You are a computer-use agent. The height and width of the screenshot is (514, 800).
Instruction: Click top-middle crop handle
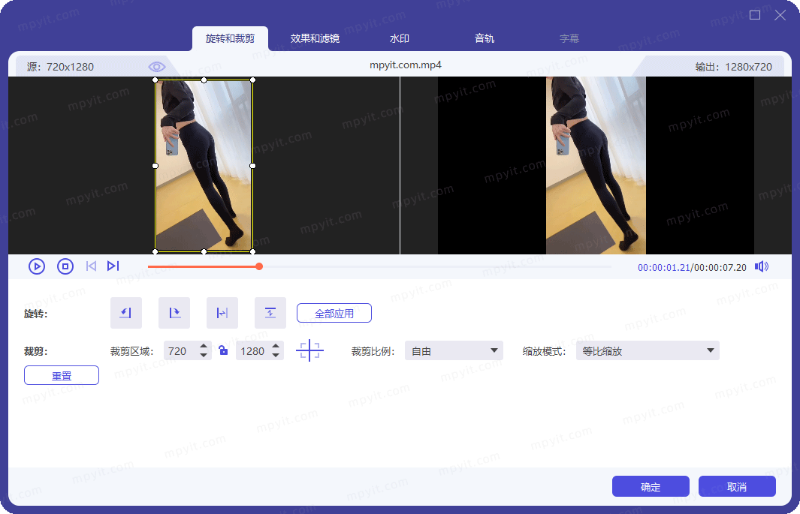point(204,80)
